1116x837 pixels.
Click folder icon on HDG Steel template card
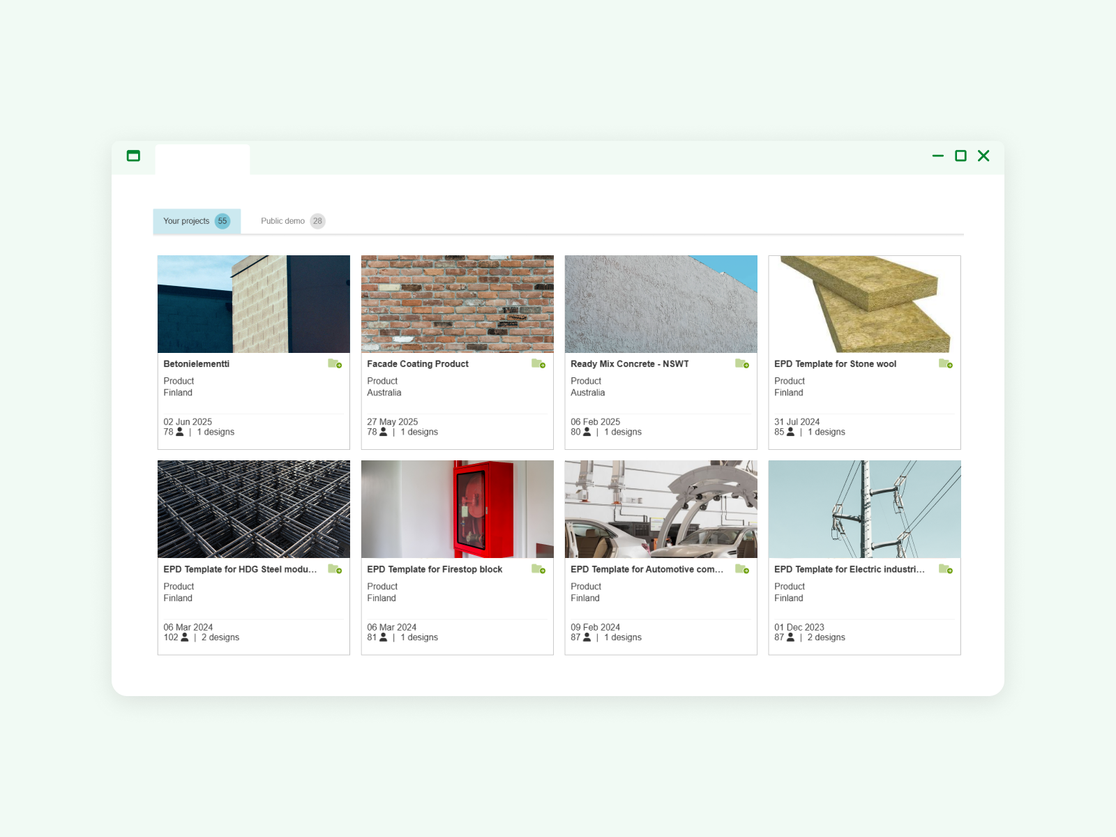coord(335,569)
